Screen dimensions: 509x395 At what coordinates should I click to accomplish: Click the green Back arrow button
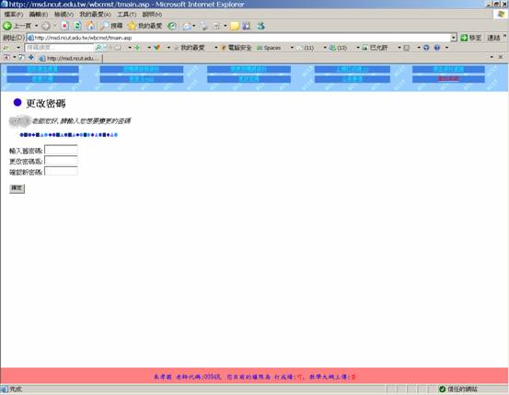[7, 26]
